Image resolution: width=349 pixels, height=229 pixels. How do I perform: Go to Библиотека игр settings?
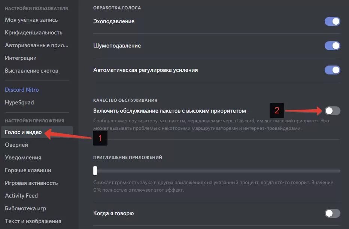pyautogui.click(x=25, y=208)
